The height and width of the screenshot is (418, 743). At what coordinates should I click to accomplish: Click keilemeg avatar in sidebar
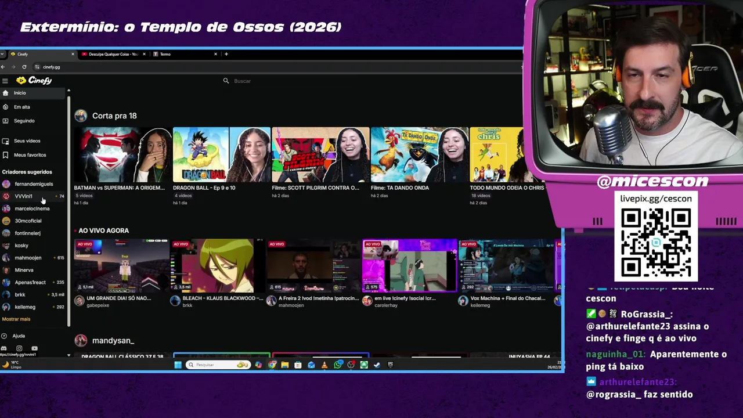[x=6, y=307]
